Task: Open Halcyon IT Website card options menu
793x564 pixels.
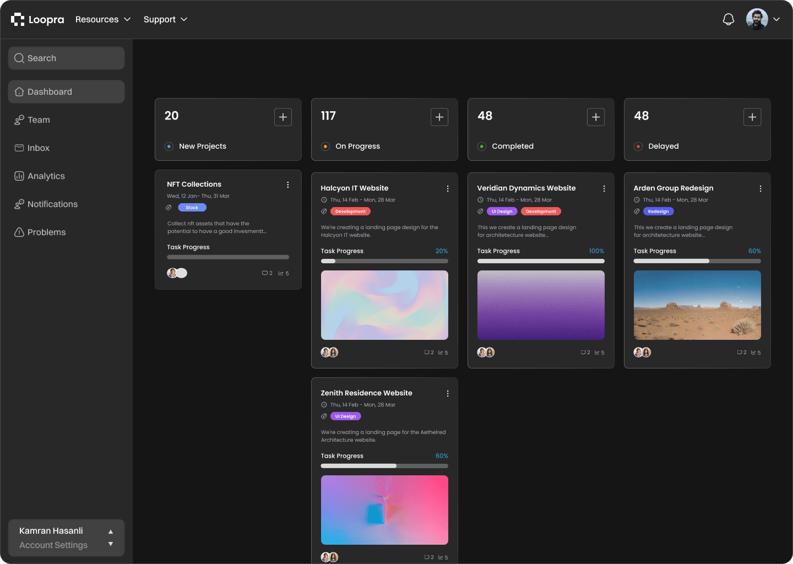Action: tap(448, 188)
